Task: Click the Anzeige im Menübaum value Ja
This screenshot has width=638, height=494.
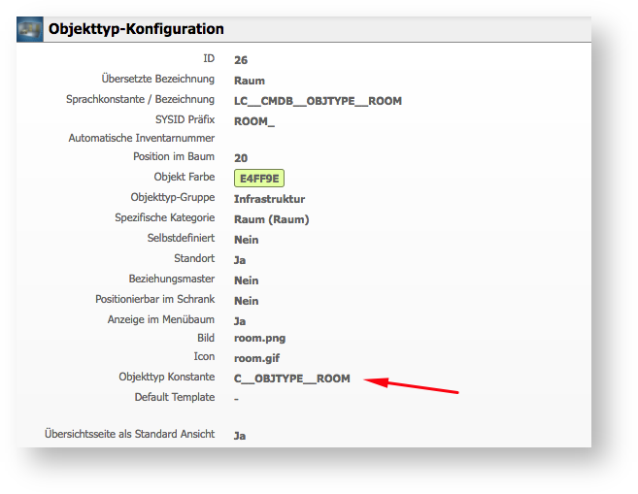Action: (240, 321)
